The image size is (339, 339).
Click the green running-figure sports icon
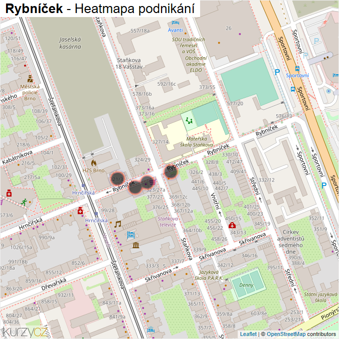(x=24, y=202)
